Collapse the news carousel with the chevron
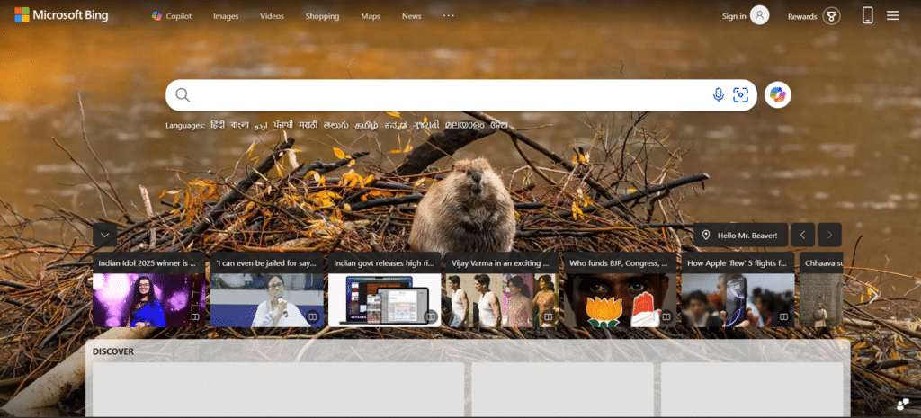This screenshot has height=418, width=921. (x=104, y=235)
